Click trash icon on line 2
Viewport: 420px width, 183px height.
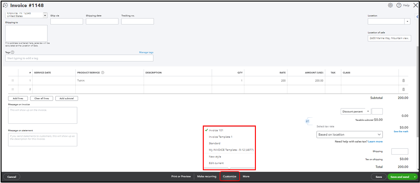pyautogui.click(x=403, y=89)
